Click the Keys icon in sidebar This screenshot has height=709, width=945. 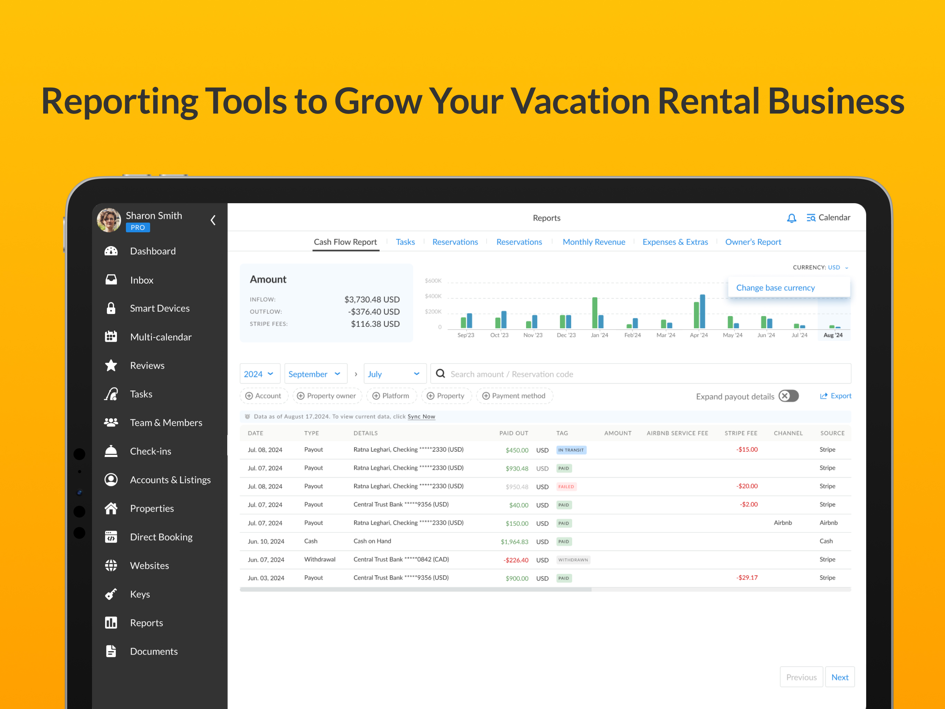[111, 594]
